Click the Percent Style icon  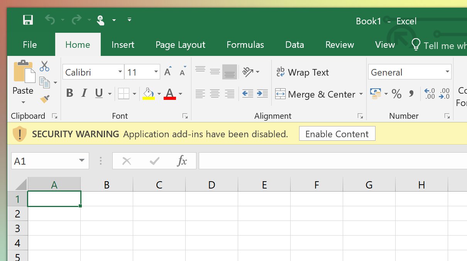tap(396, 94)
